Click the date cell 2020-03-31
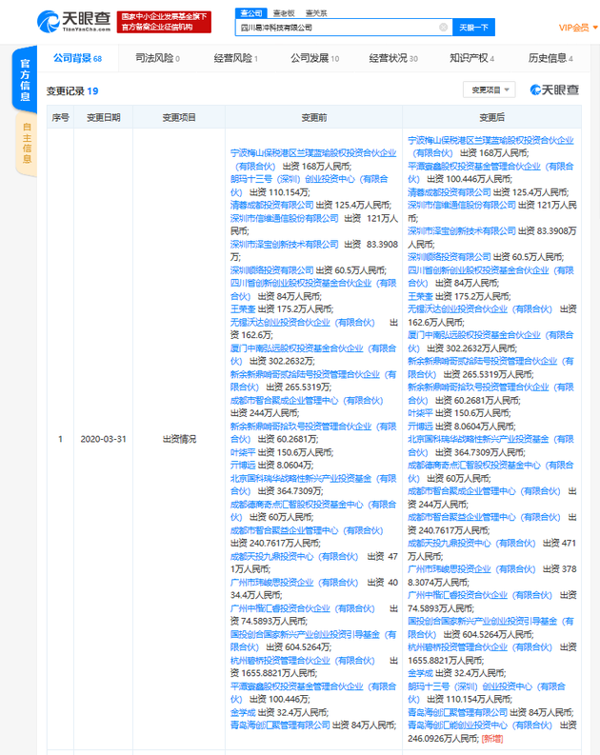This screenshot has height=755, width=600. tap(103, 439)
